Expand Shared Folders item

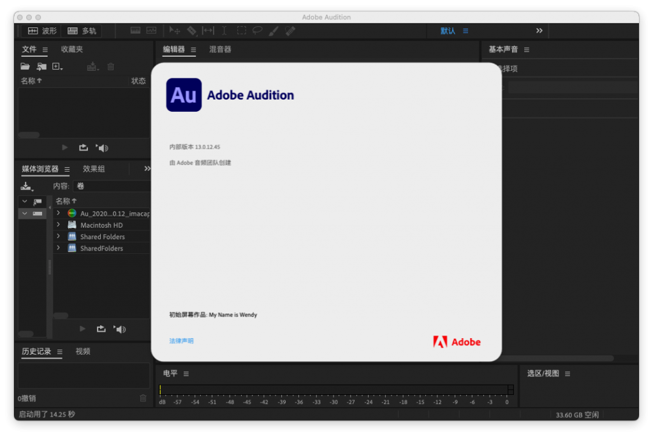tap(58, 236)
